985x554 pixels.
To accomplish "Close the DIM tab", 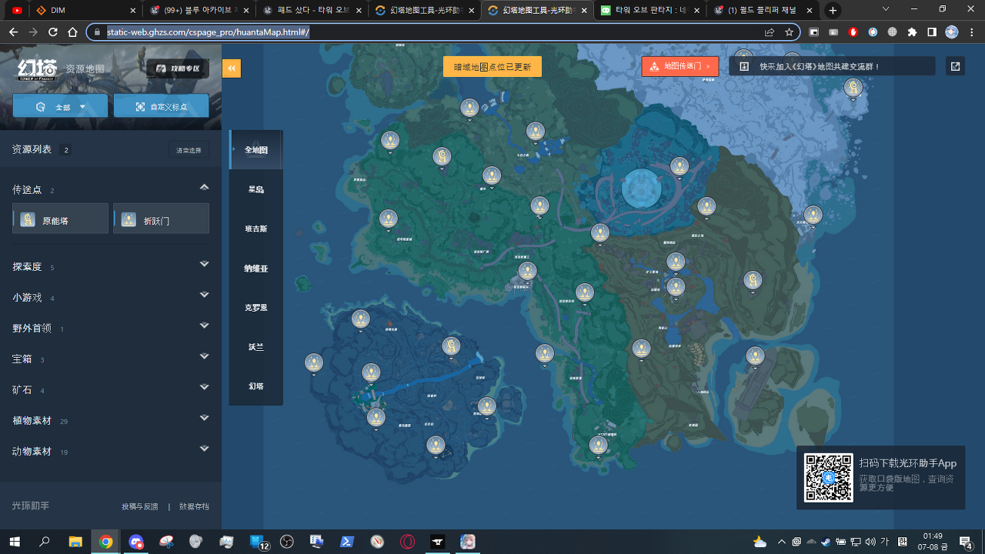I will [133, 11].
